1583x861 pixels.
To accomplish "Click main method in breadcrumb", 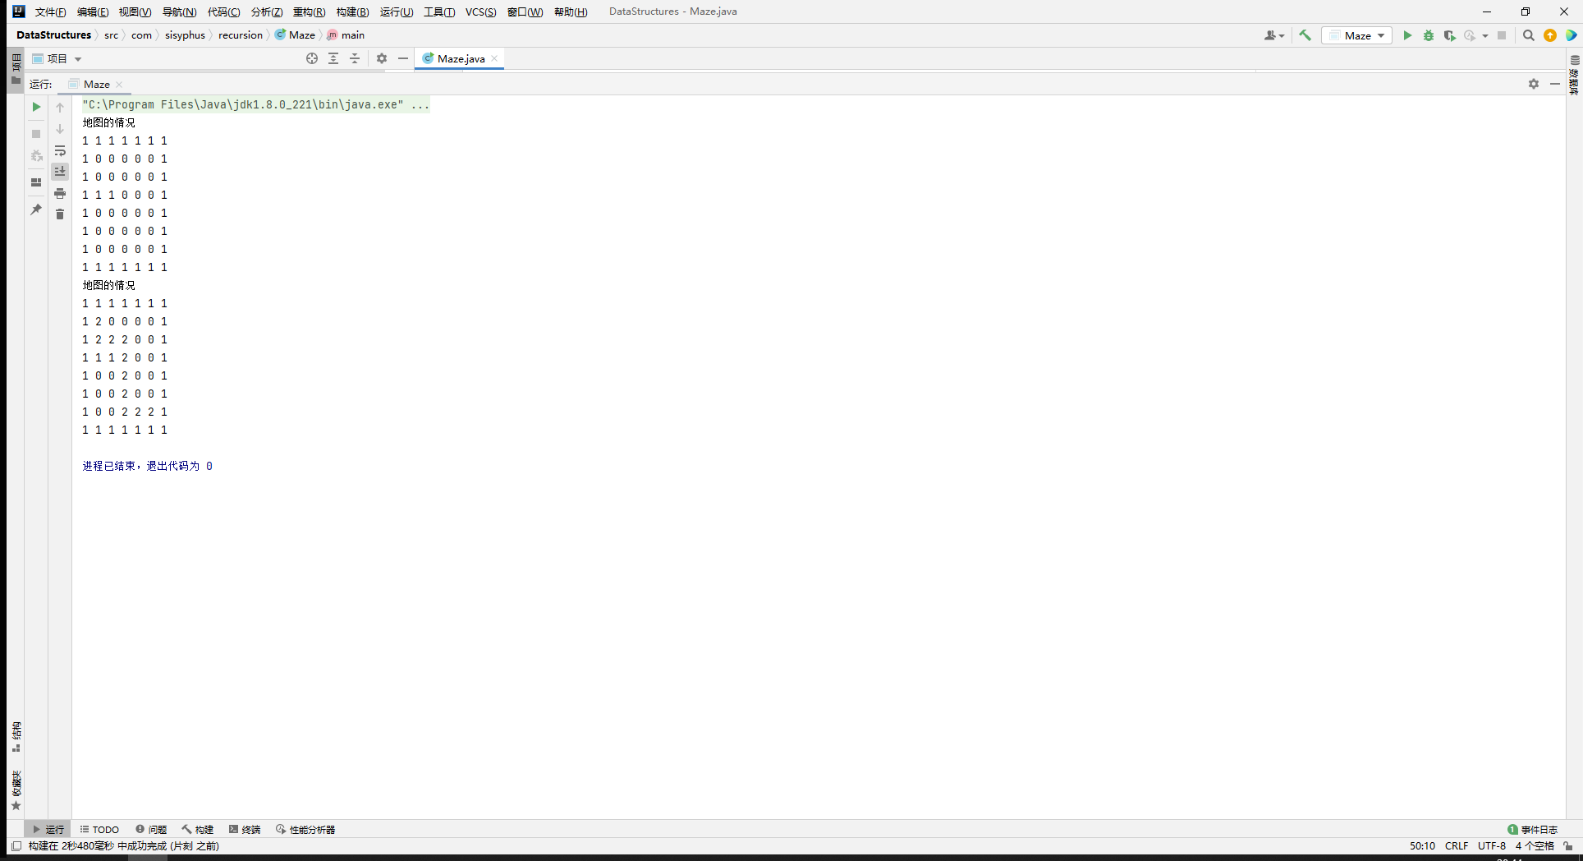I will 346,35.
